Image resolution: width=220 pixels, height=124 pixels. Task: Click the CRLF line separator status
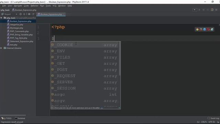click(204, 122)
